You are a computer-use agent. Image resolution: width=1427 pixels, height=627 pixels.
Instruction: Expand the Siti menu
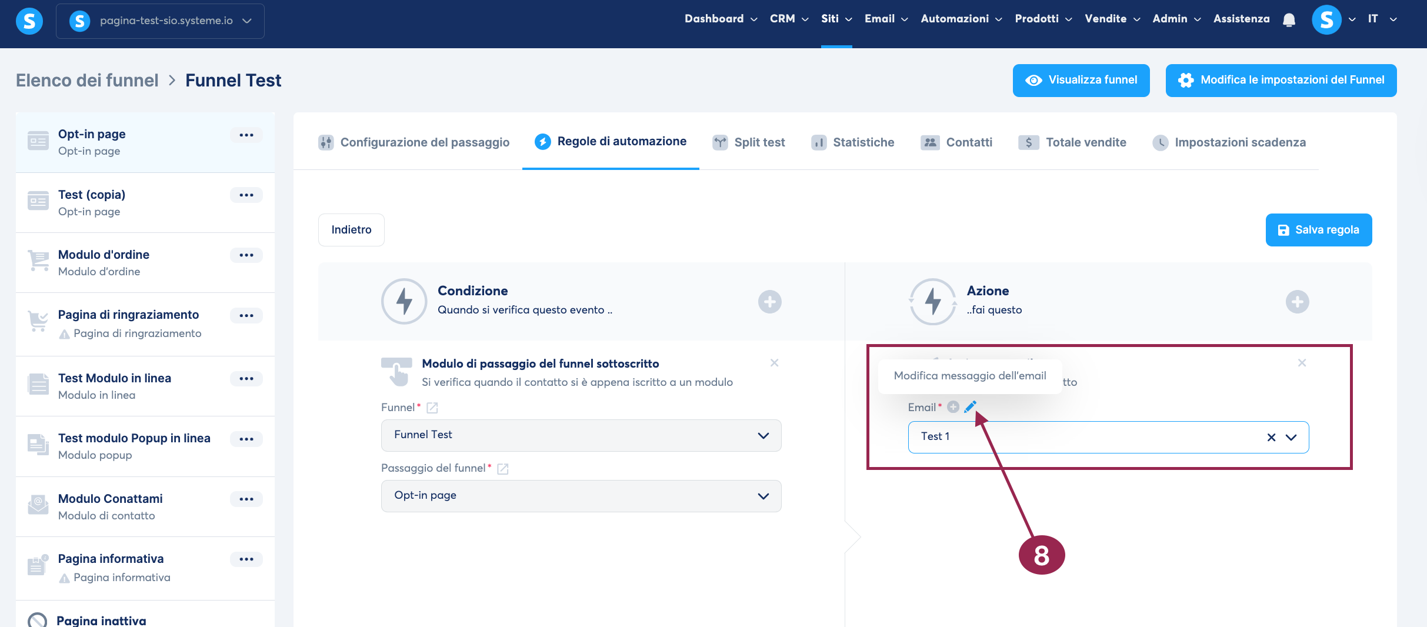click(x=836, y=19)
